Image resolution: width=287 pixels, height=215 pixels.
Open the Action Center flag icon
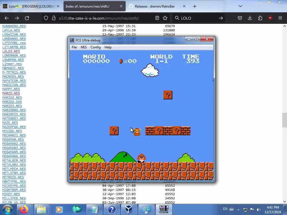[x=252, y=209]
